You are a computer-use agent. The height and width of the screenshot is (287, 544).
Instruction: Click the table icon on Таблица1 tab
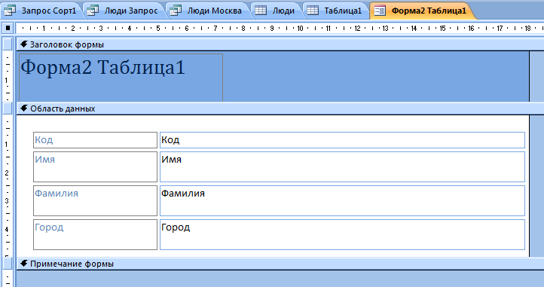coord(313,11)
